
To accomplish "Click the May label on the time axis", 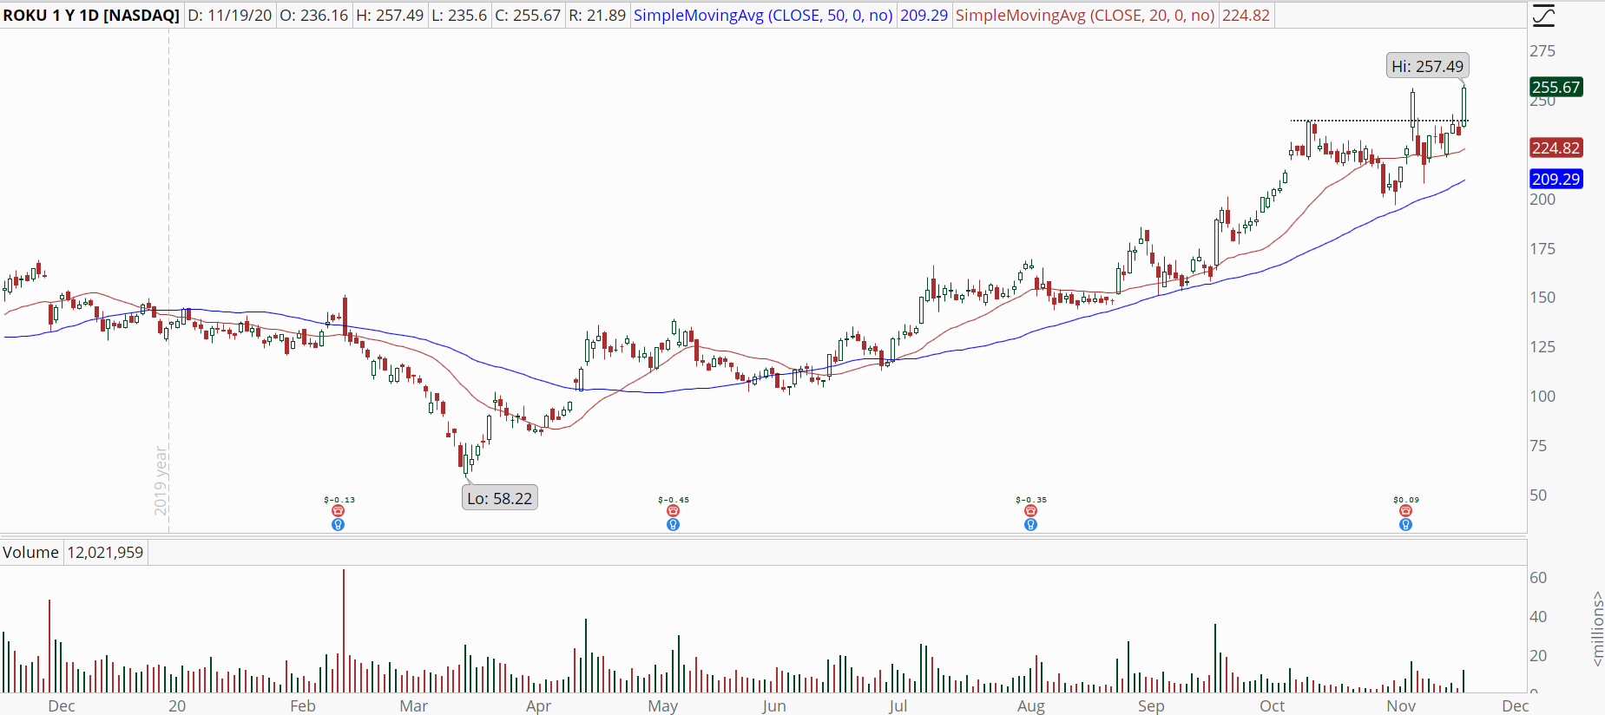I will [663, 705].
